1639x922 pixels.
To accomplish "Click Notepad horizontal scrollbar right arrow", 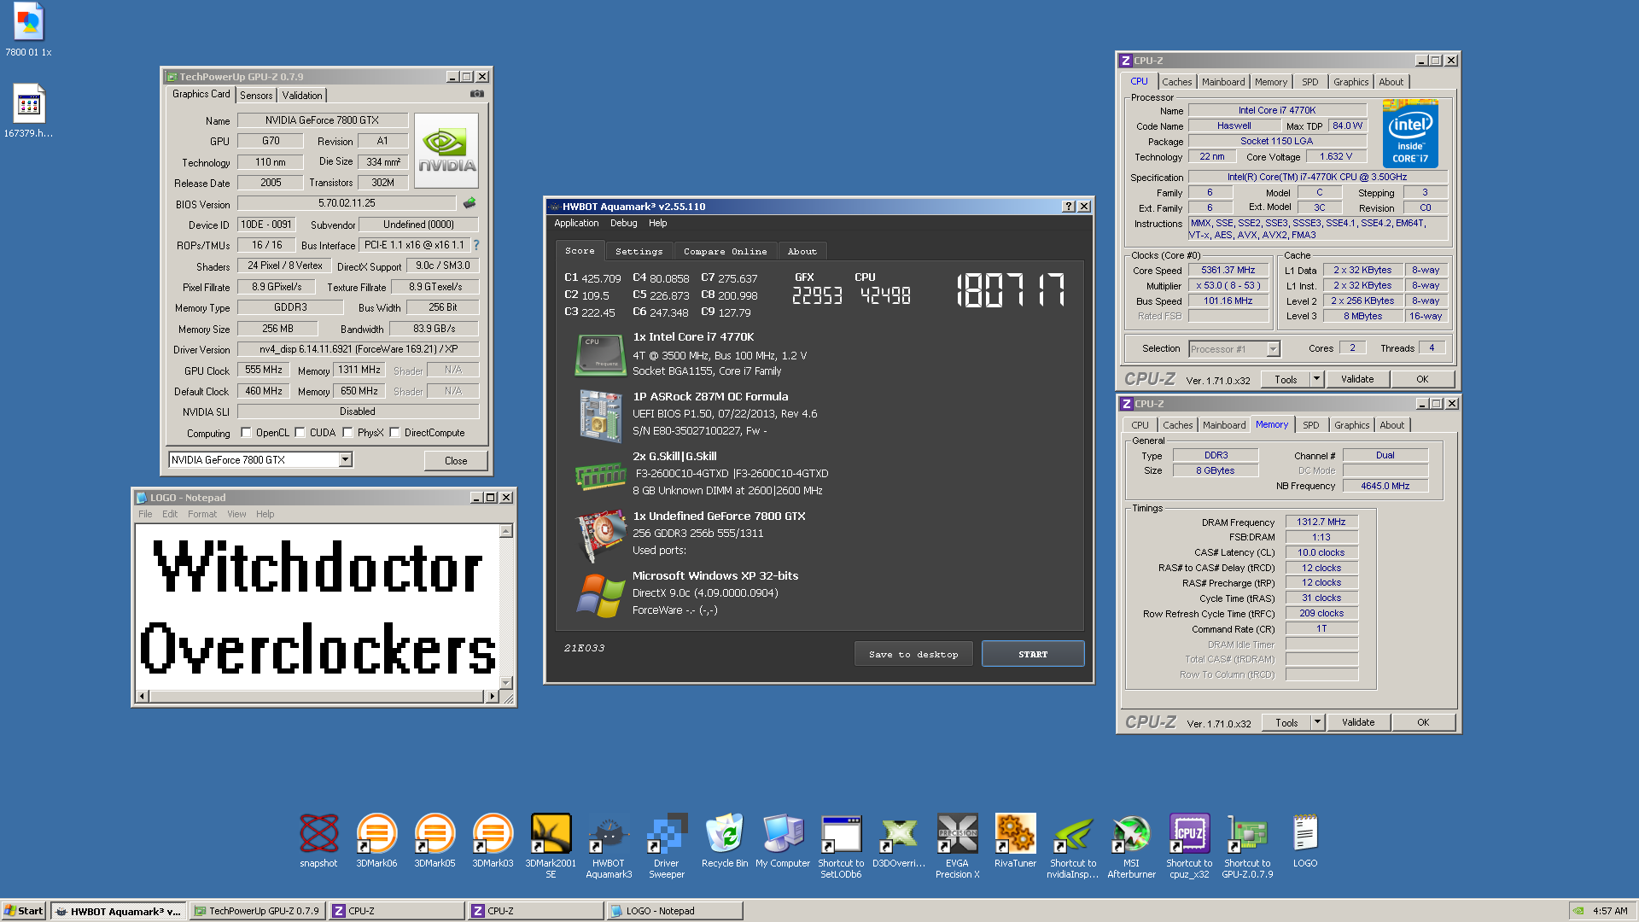I will pyautogui.click(x=492, y=697).
